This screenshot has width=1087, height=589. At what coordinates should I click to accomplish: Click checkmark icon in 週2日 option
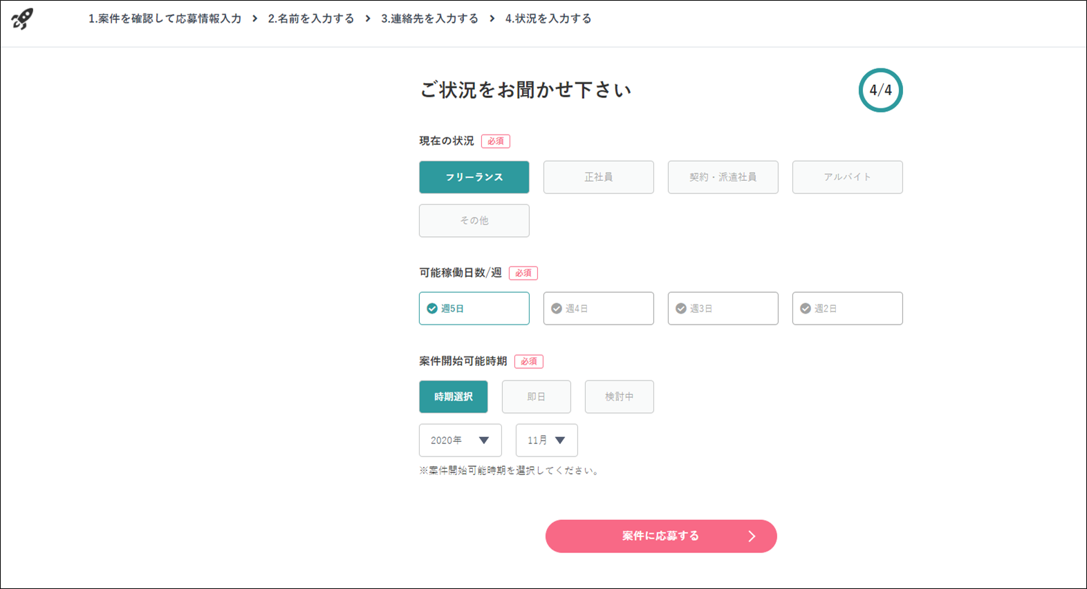pos(806,309)
